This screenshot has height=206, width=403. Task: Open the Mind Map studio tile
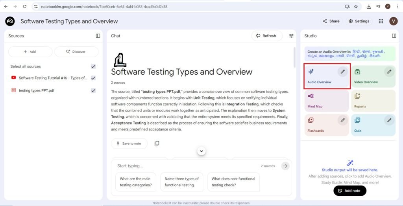click(326, 101)
